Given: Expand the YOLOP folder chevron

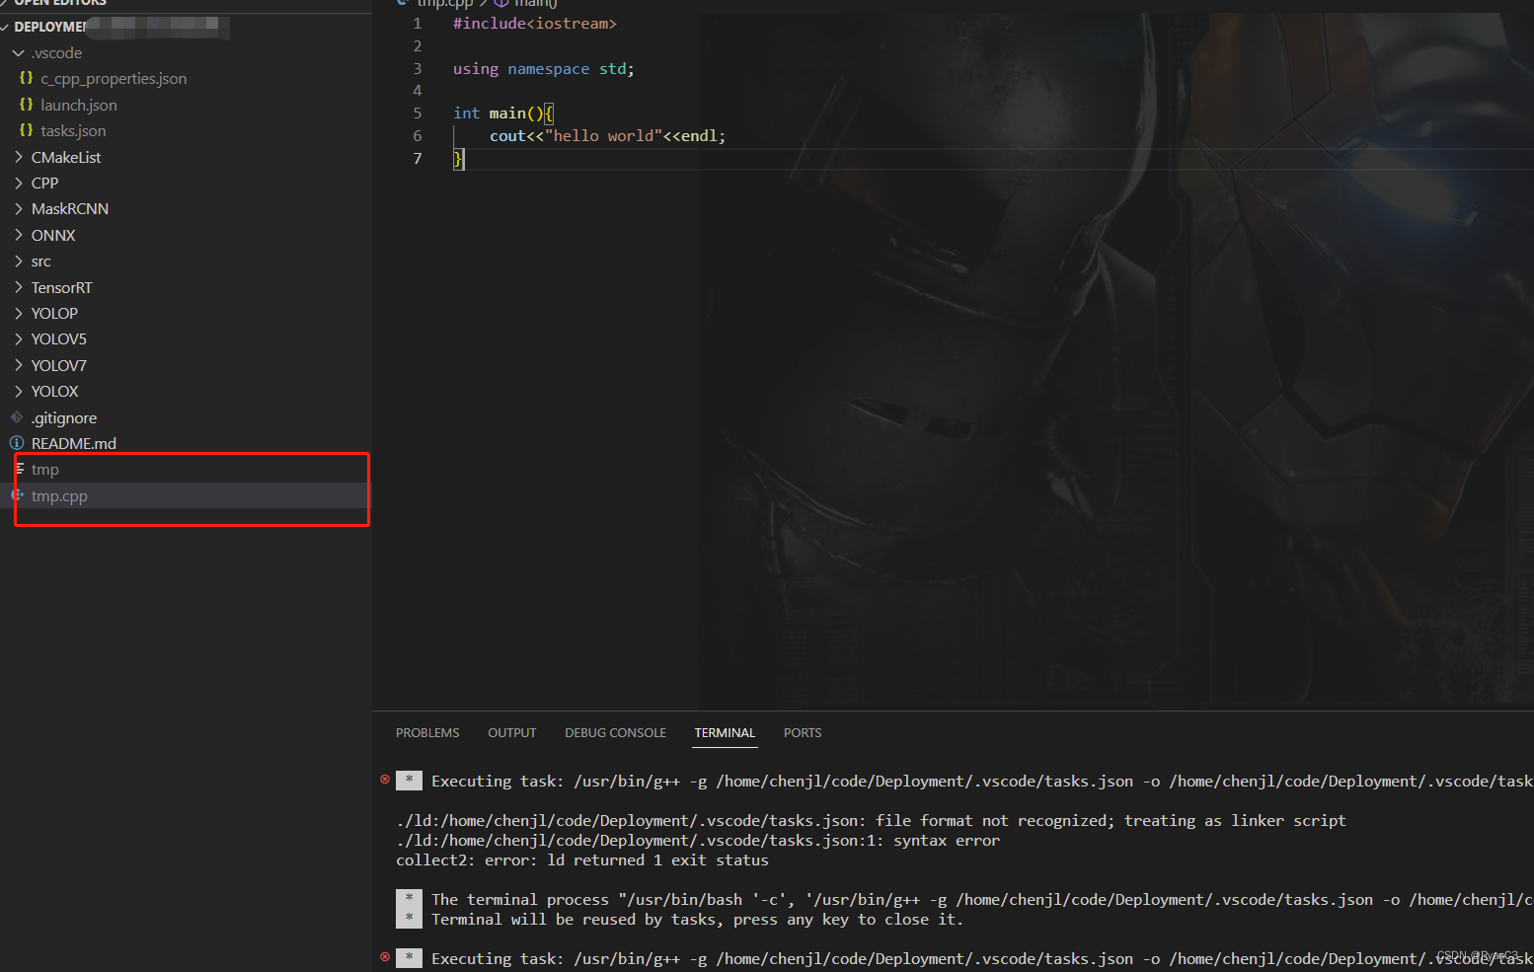Looking at the screenshot, I should [18, 313].
